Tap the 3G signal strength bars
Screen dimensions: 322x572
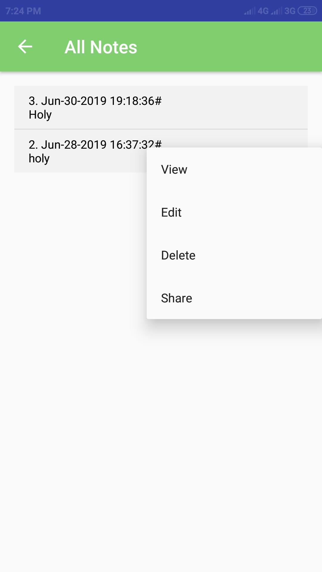coord(276,11)
